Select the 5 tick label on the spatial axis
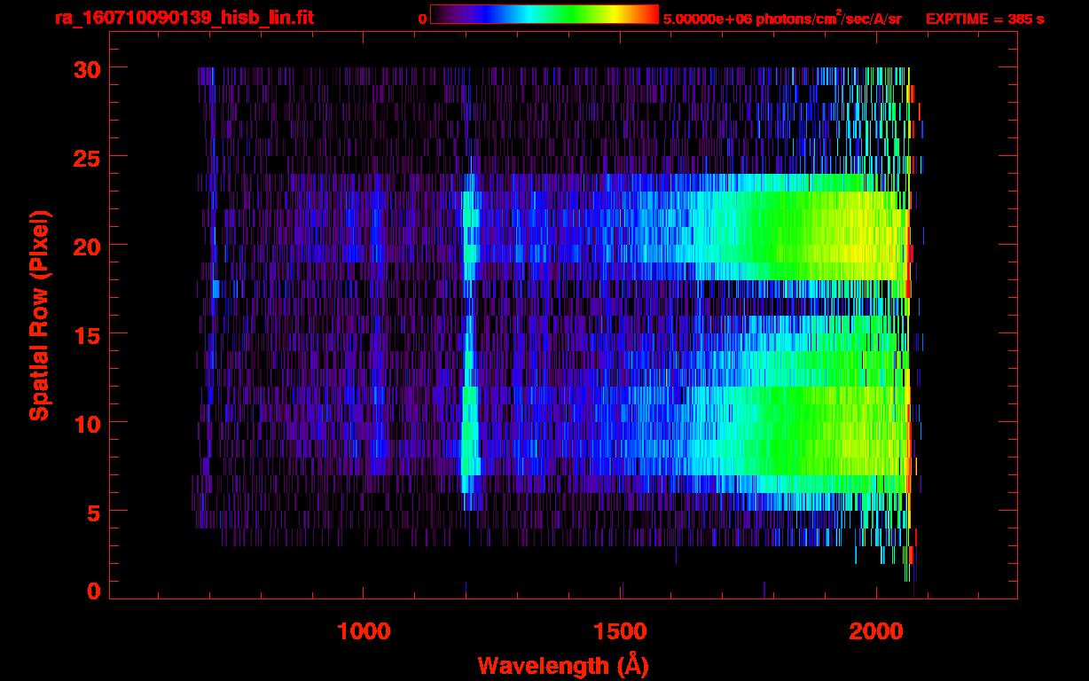The image size is (1089, 681). click(x=92, y=512)
